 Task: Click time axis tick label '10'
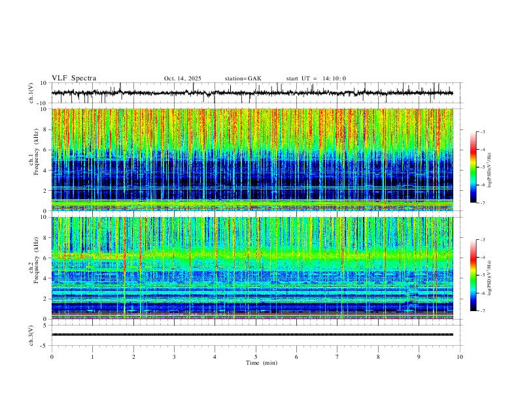tap(460, 357)
